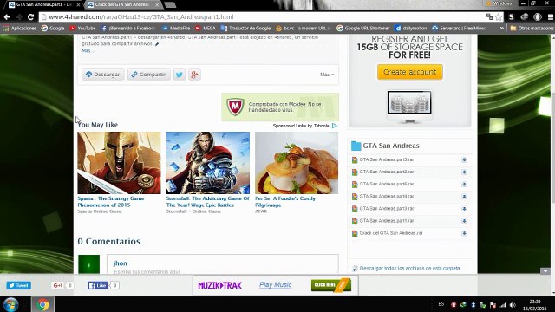Image resolution: width=555 pixels, height=312 pixels.
Task: Open Per Se: A Foodie's Costly Pilgrimage link
Action: (285, 202)
